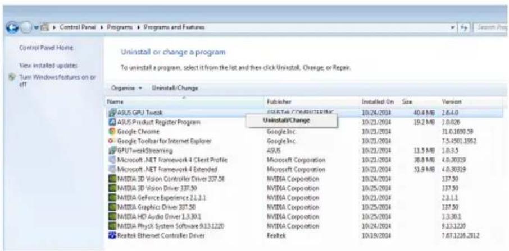
Task: Select NVIDIA PhysX System Software name
Action: tap(171, 226)
